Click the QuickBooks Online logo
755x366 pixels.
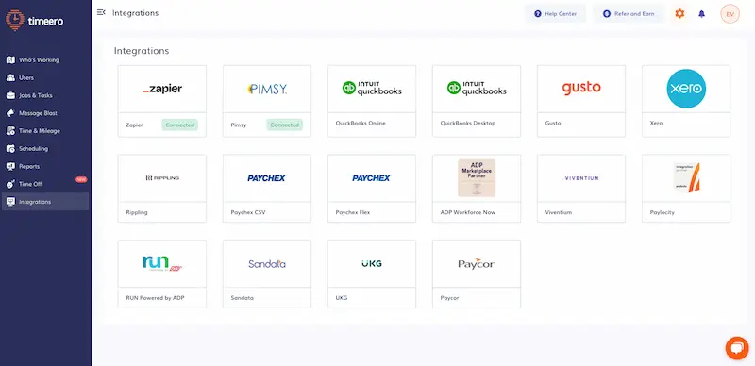(x=372, y=88)
